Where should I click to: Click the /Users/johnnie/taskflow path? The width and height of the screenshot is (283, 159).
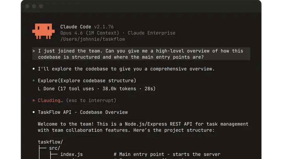[93, 39]
